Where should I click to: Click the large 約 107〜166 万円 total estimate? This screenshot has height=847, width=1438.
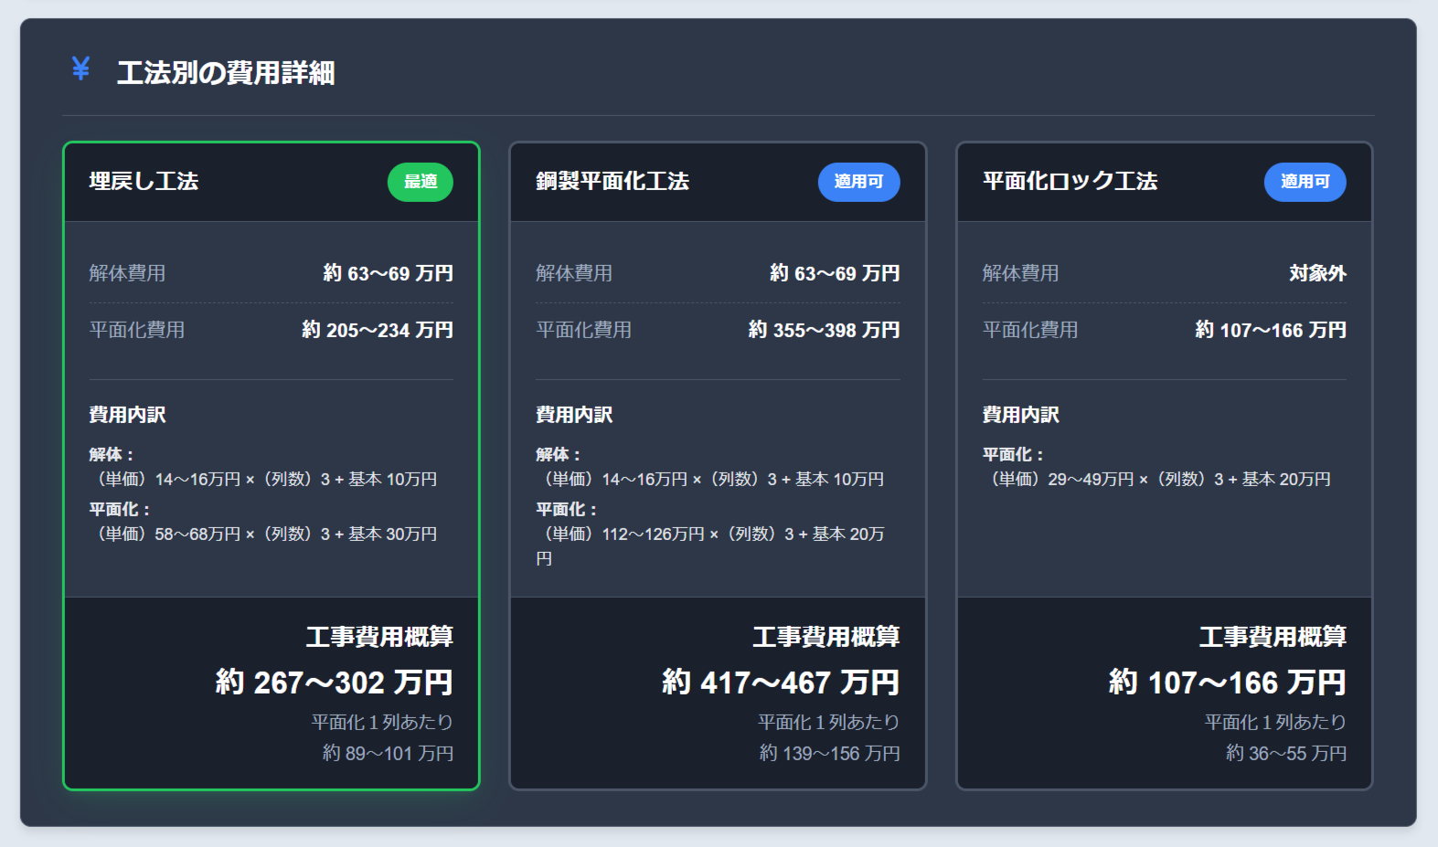(x=1227, y=683)
